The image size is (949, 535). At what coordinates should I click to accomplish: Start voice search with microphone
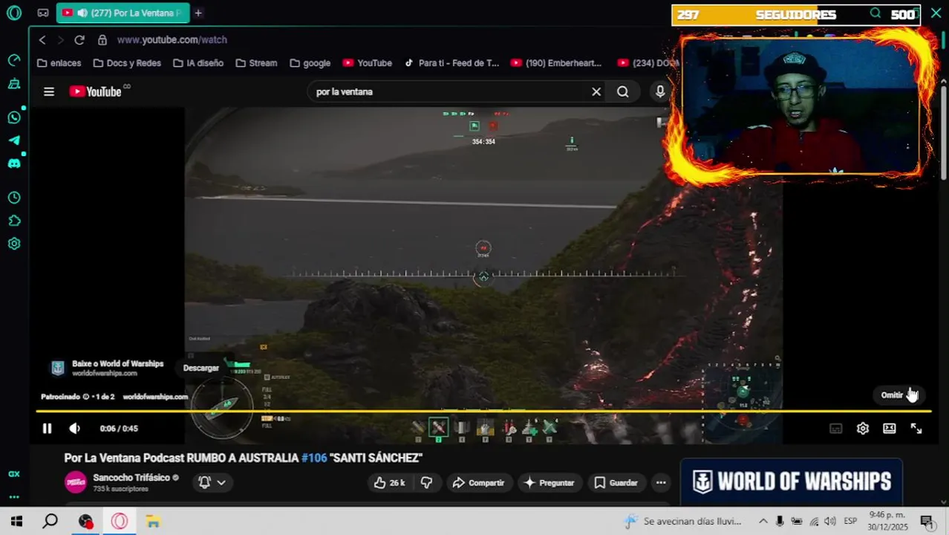660,92
